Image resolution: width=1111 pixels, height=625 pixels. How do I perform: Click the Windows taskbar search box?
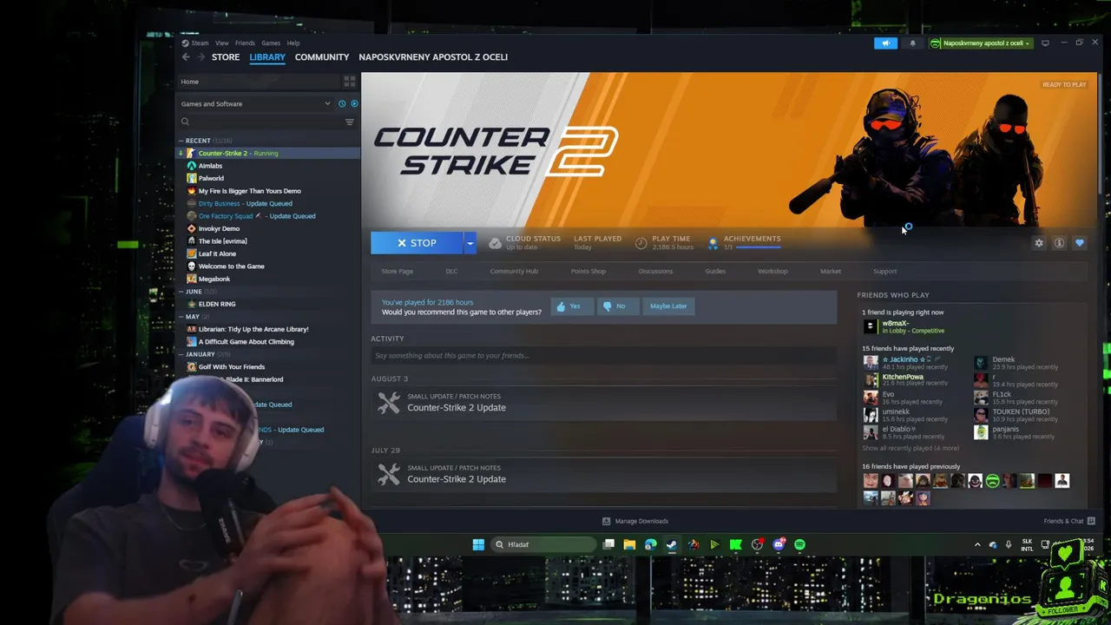542,544
